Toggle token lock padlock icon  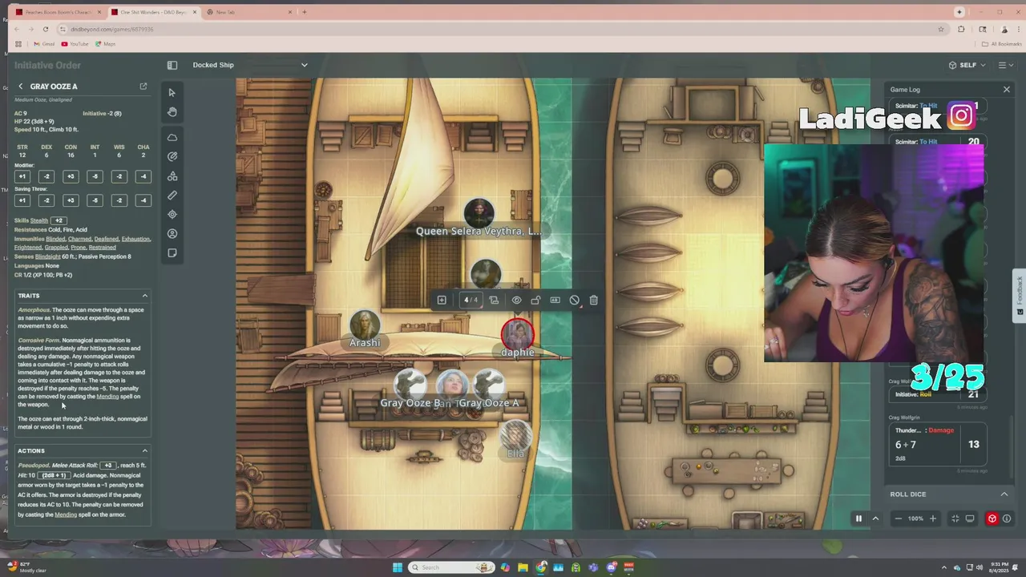click(x=535, y=300)
